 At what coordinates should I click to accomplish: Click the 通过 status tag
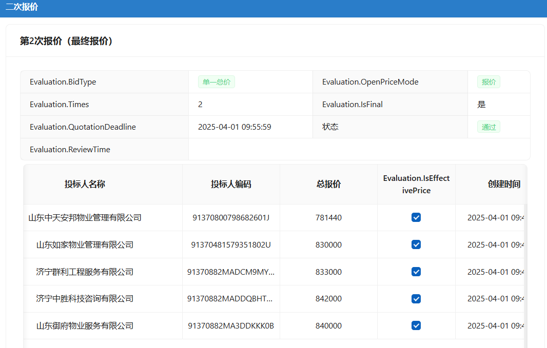pos(489,127)
